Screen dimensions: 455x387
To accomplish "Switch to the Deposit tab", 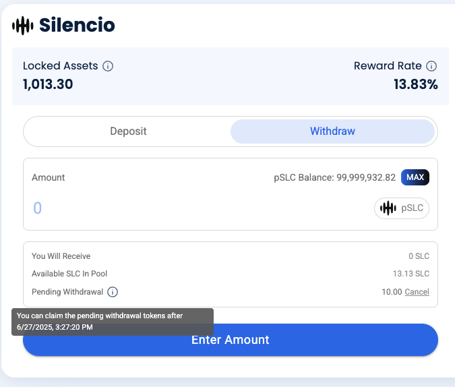I will pyautogui.click(x=128, y=131).
